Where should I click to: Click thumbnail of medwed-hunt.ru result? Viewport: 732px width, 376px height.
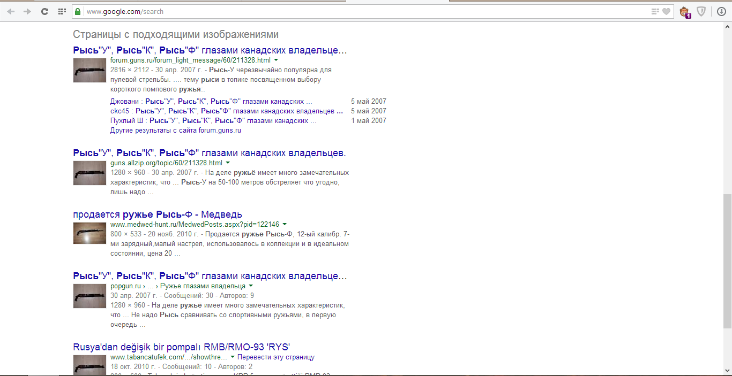click(89, 233)
